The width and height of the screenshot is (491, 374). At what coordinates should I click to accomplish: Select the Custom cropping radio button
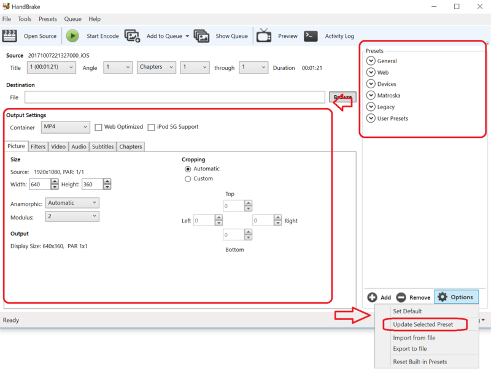[188, 179]
